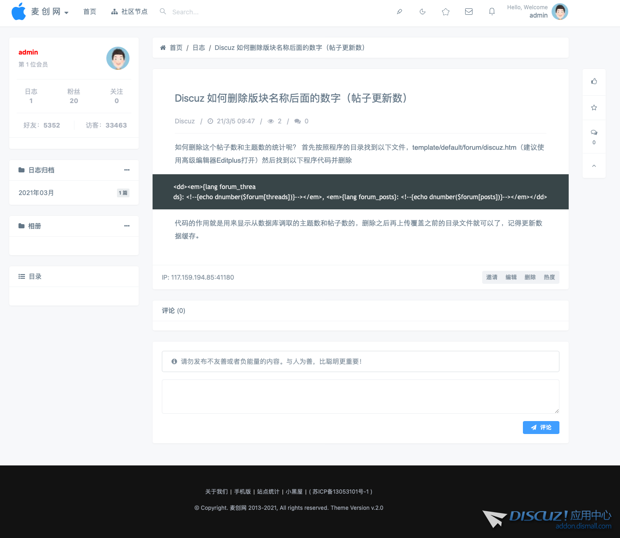Click the pen write-post icon in header
This screenshot has width=620, height=538.
pyautogui.click(x=399, y=12)
